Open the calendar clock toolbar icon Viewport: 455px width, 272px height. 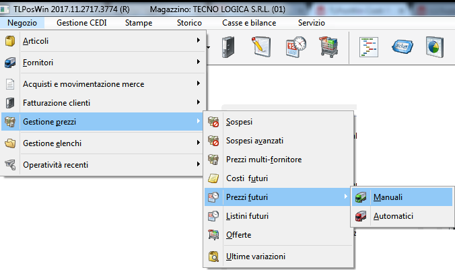click(295, 46)
